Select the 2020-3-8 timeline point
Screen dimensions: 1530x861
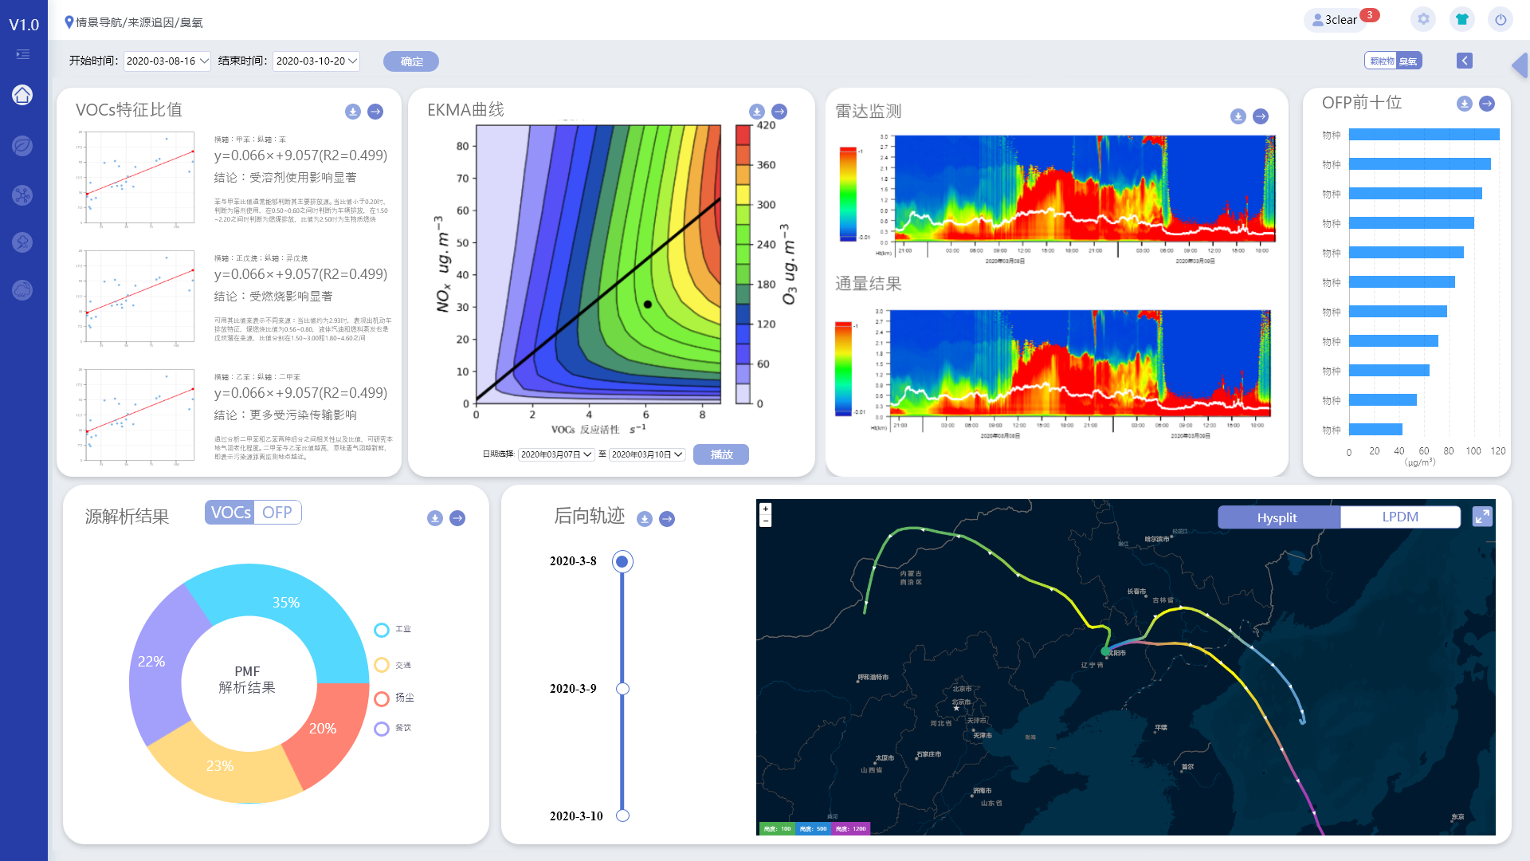[x=622, y=561]
